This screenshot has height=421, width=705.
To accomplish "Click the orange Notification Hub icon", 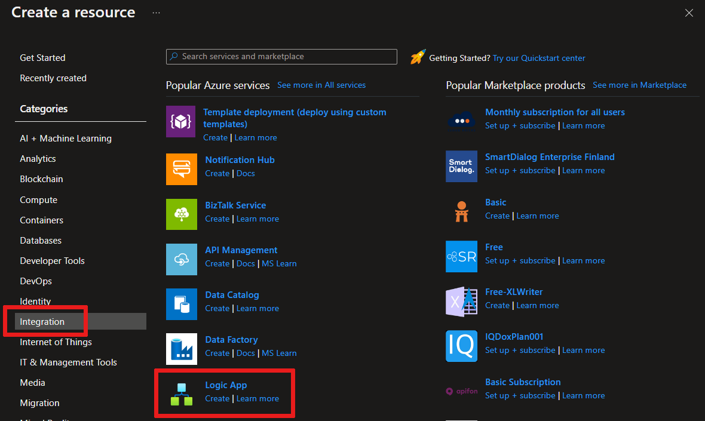I will coord(182,169).
